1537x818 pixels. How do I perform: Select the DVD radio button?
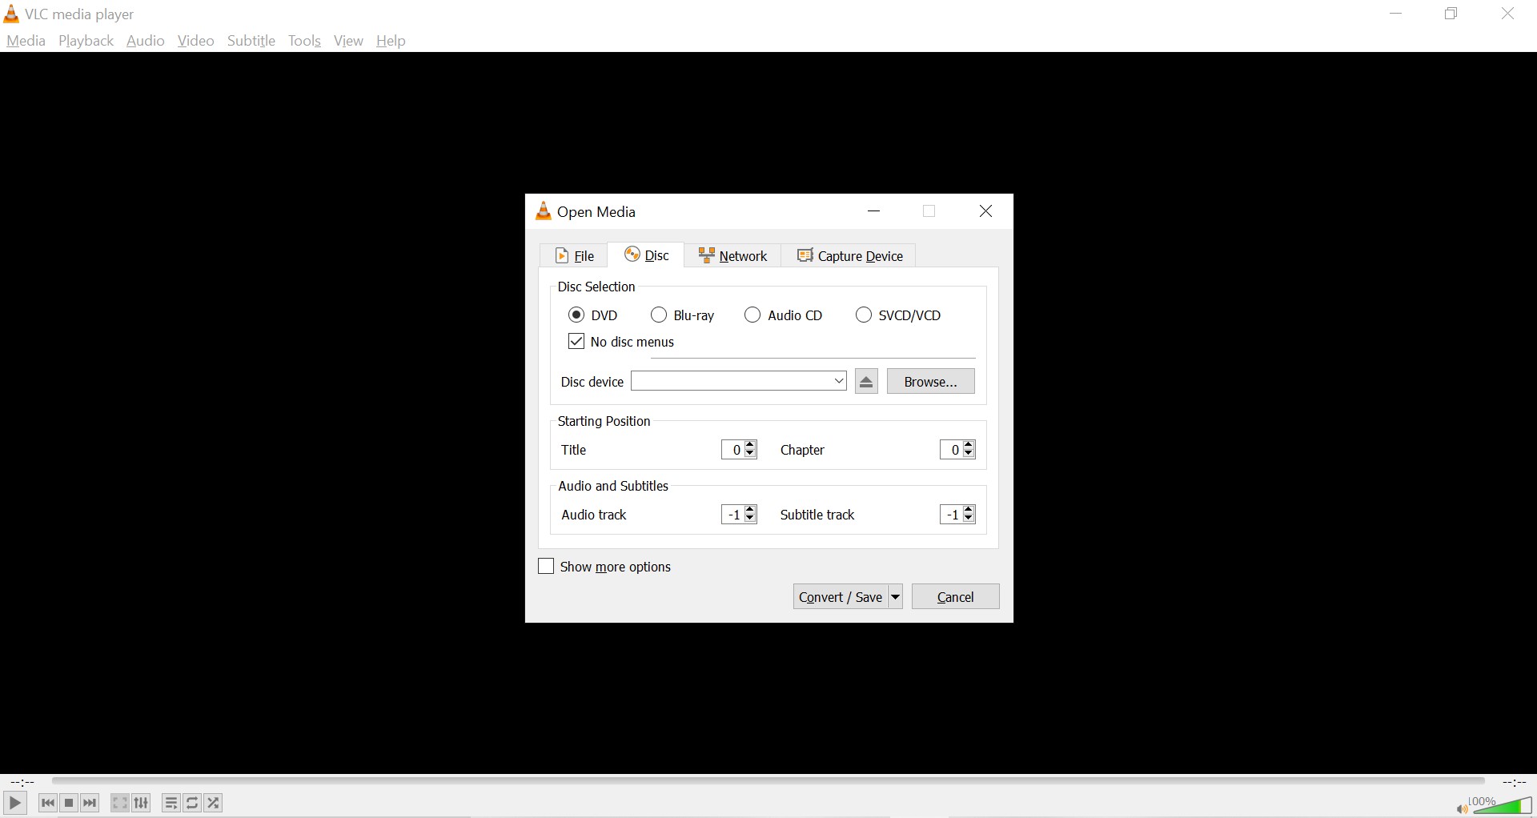pyautogui.click(x=576, y=315)
